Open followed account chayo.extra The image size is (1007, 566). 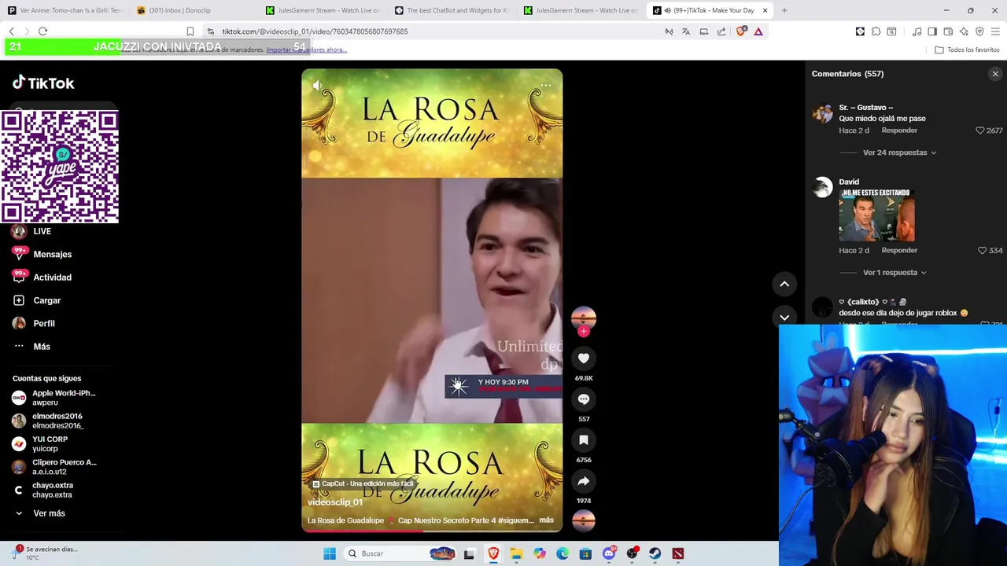(42, 490)
